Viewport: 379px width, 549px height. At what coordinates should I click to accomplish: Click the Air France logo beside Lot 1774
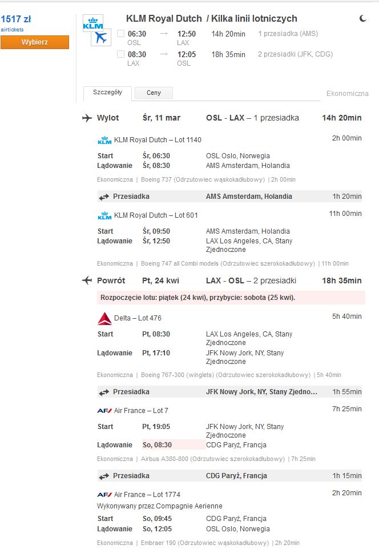[x=104, y=495]
